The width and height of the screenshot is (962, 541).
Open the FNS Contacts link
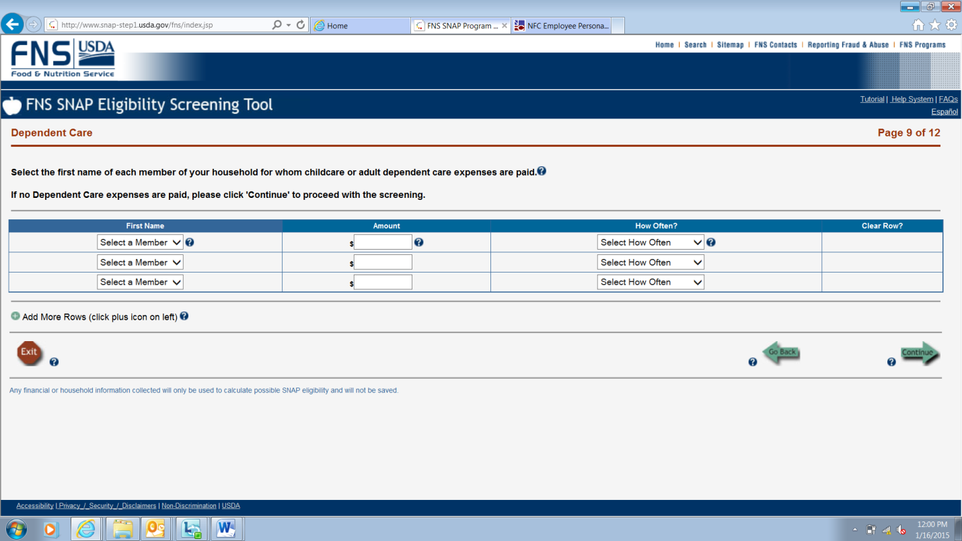(x=776, y=45)
